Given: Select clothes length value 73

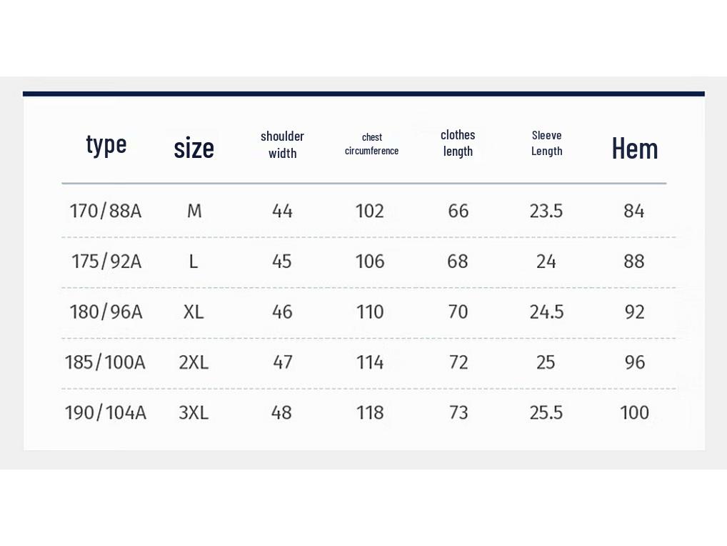Looking at the screenshot, I should click(x=458, y=412).
